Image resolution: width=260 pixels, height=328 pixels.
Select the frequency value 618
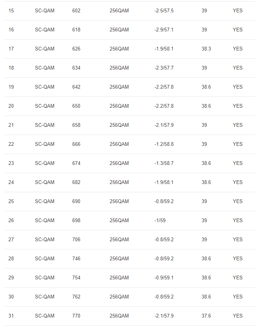[x=76, y=30]
